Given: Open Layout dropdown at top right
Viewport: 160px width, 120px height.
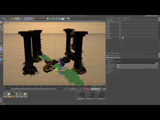Looking at the screenshot, I should pyautogui.click(x=152, y=16).
